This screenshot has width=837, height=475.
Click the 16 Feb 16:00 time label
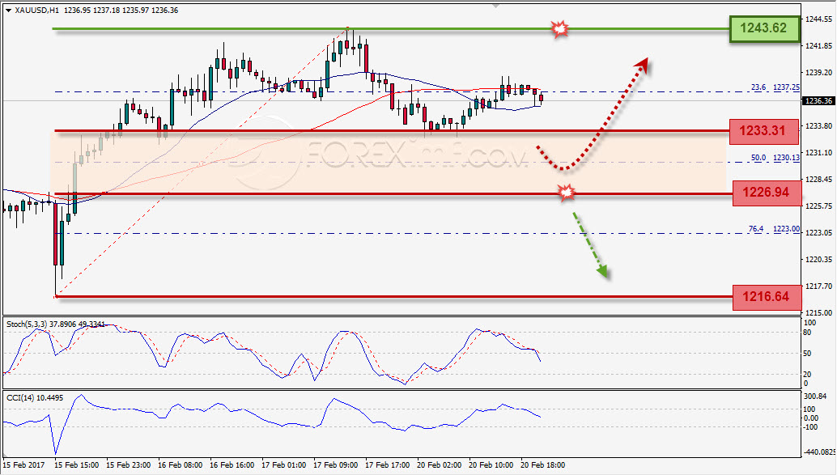(x=232, y=464)
